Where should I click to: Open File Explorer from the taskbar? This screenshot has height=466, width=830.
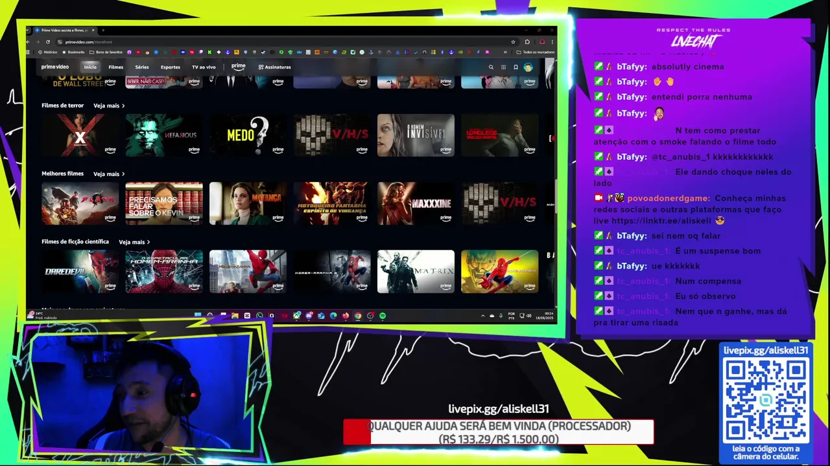coord(235,316)
